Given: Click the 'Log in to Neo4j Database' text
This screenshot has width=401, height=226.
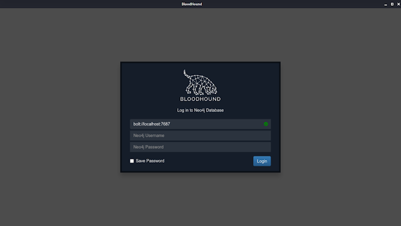Looking at the screenshot, I should pyautogui.click(x=200, y=110).
